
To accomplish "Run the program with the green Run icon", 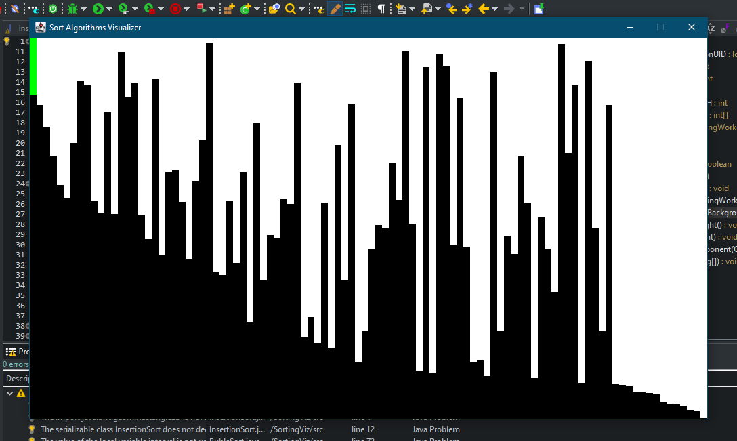I will (98, 8).
